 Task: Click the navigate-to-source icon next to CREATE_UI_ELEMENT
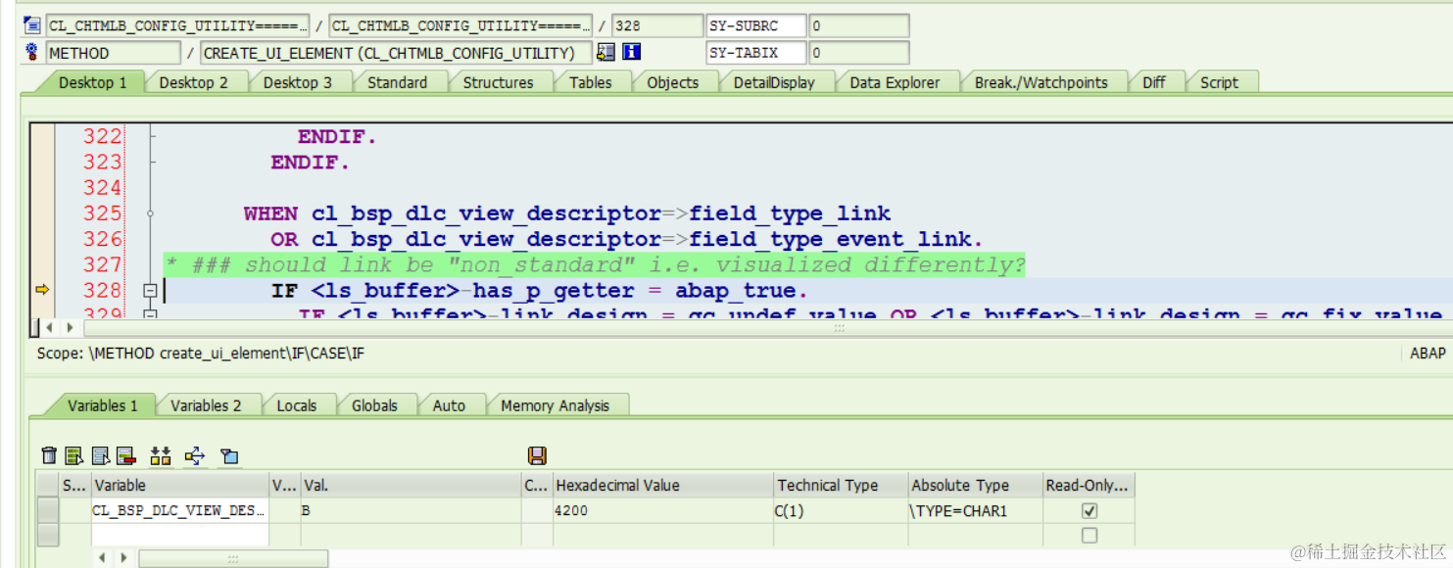[x=606, y=52]
